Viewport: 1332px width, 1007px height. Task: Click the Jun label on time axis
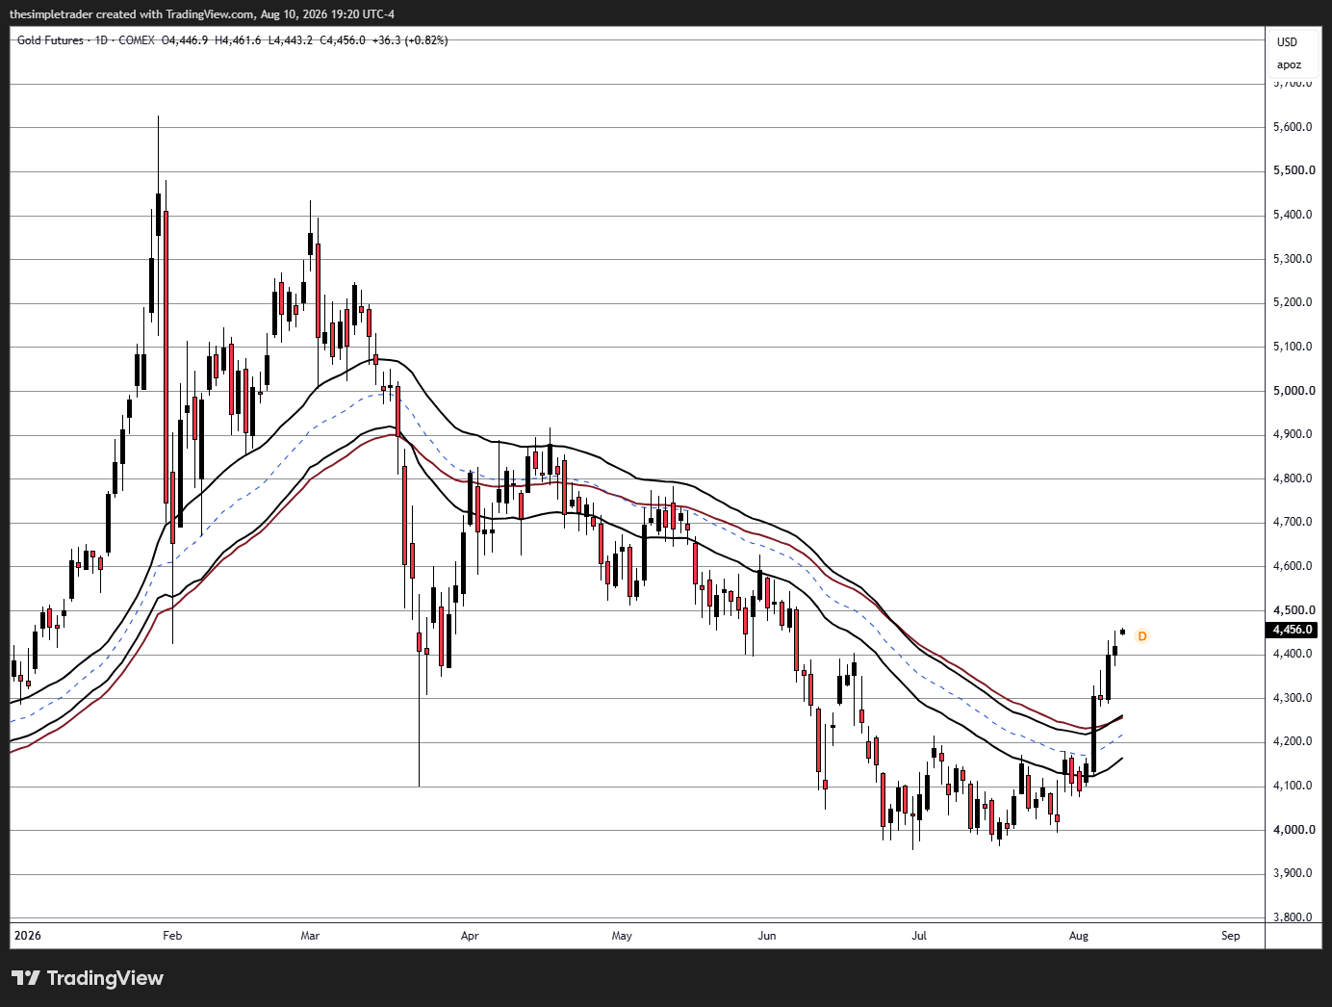tap(767, 936)
